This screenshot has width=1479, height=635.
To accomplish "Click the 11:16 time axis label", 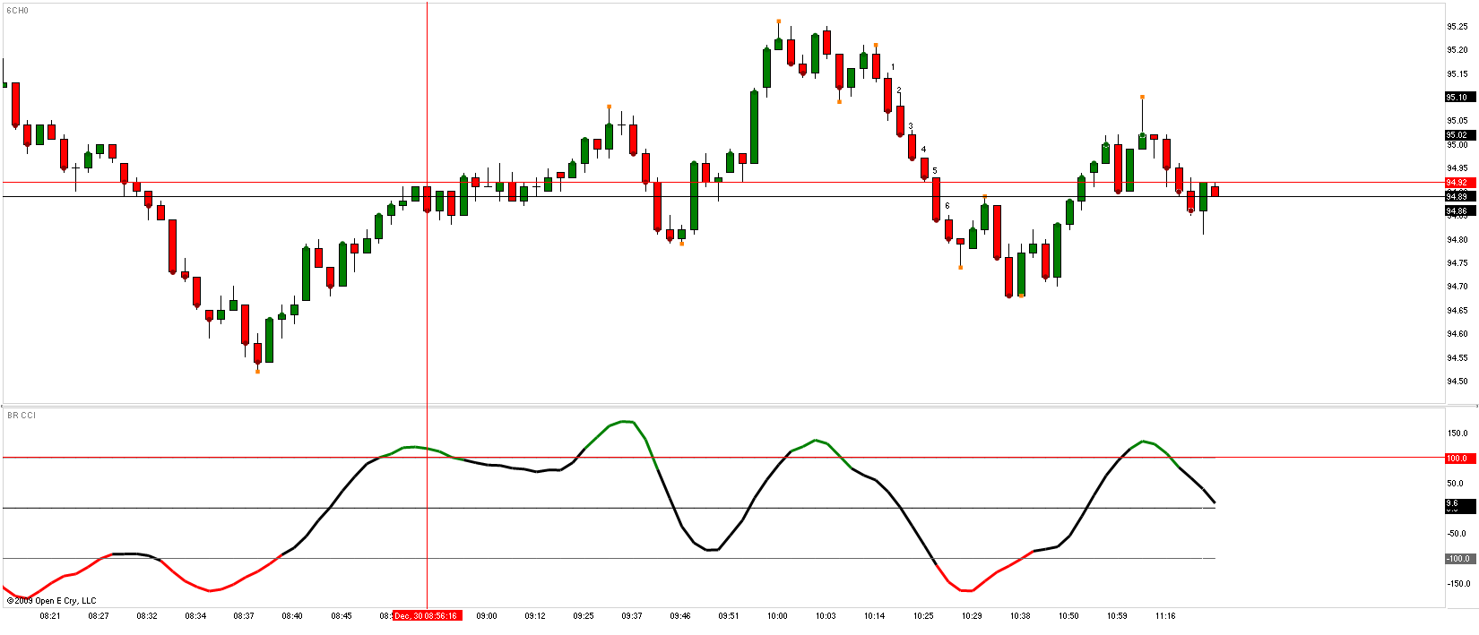I will coord(1165,616).
